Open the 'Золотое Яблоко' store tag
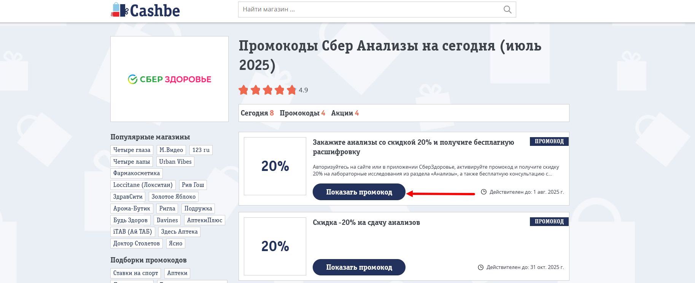The image size is (695, 283). [x=173, y=197]
